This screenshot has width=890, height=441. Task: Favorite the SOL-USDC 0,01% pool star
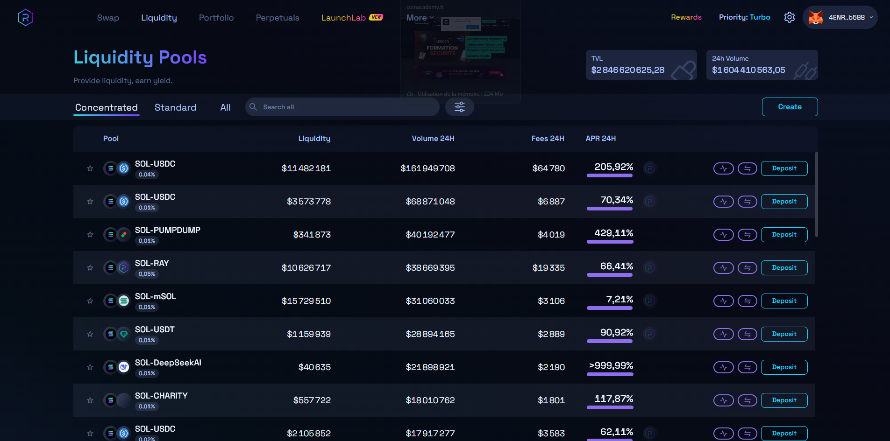[x=90, y=202]
